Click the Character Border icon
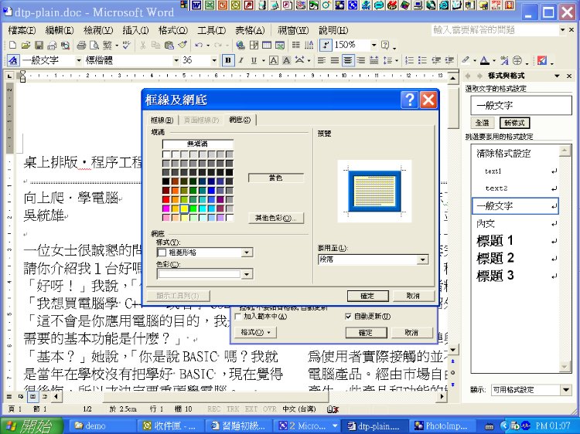The width and height of the screenshot is (580, 434). 273,60
